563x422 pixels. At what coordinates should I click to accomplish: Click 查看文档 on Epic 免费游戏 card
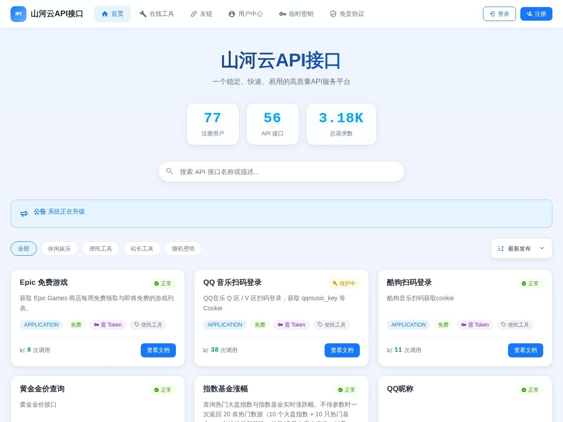click(x=158, y=350)
